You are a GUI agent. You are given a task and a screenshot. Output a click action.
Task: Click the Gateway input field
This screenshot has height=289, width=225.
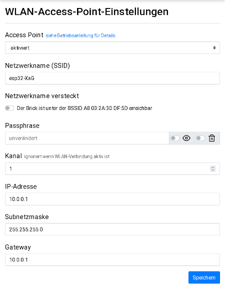[112, 259]
